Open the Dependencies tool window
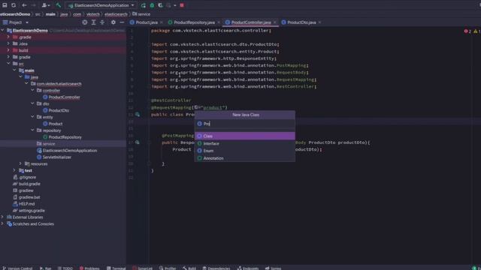The image size is (481, 270). [216, 268]
